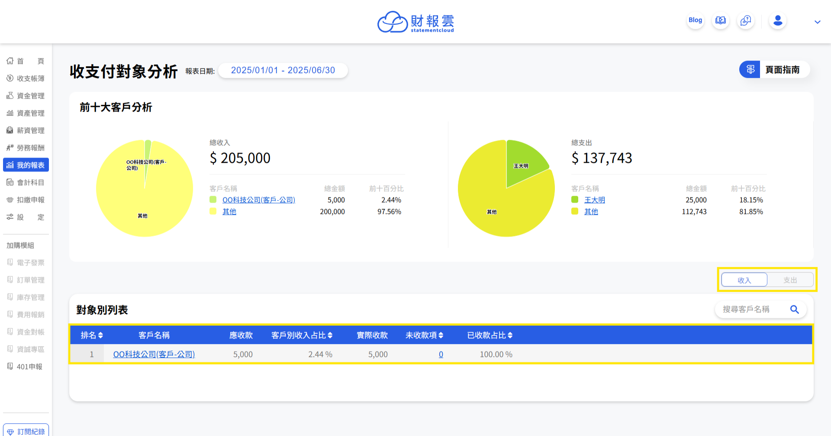Click the 應收款 value 5,000 cell
Viewport: 831px width, 436px height.
click(x=243, y=354)
